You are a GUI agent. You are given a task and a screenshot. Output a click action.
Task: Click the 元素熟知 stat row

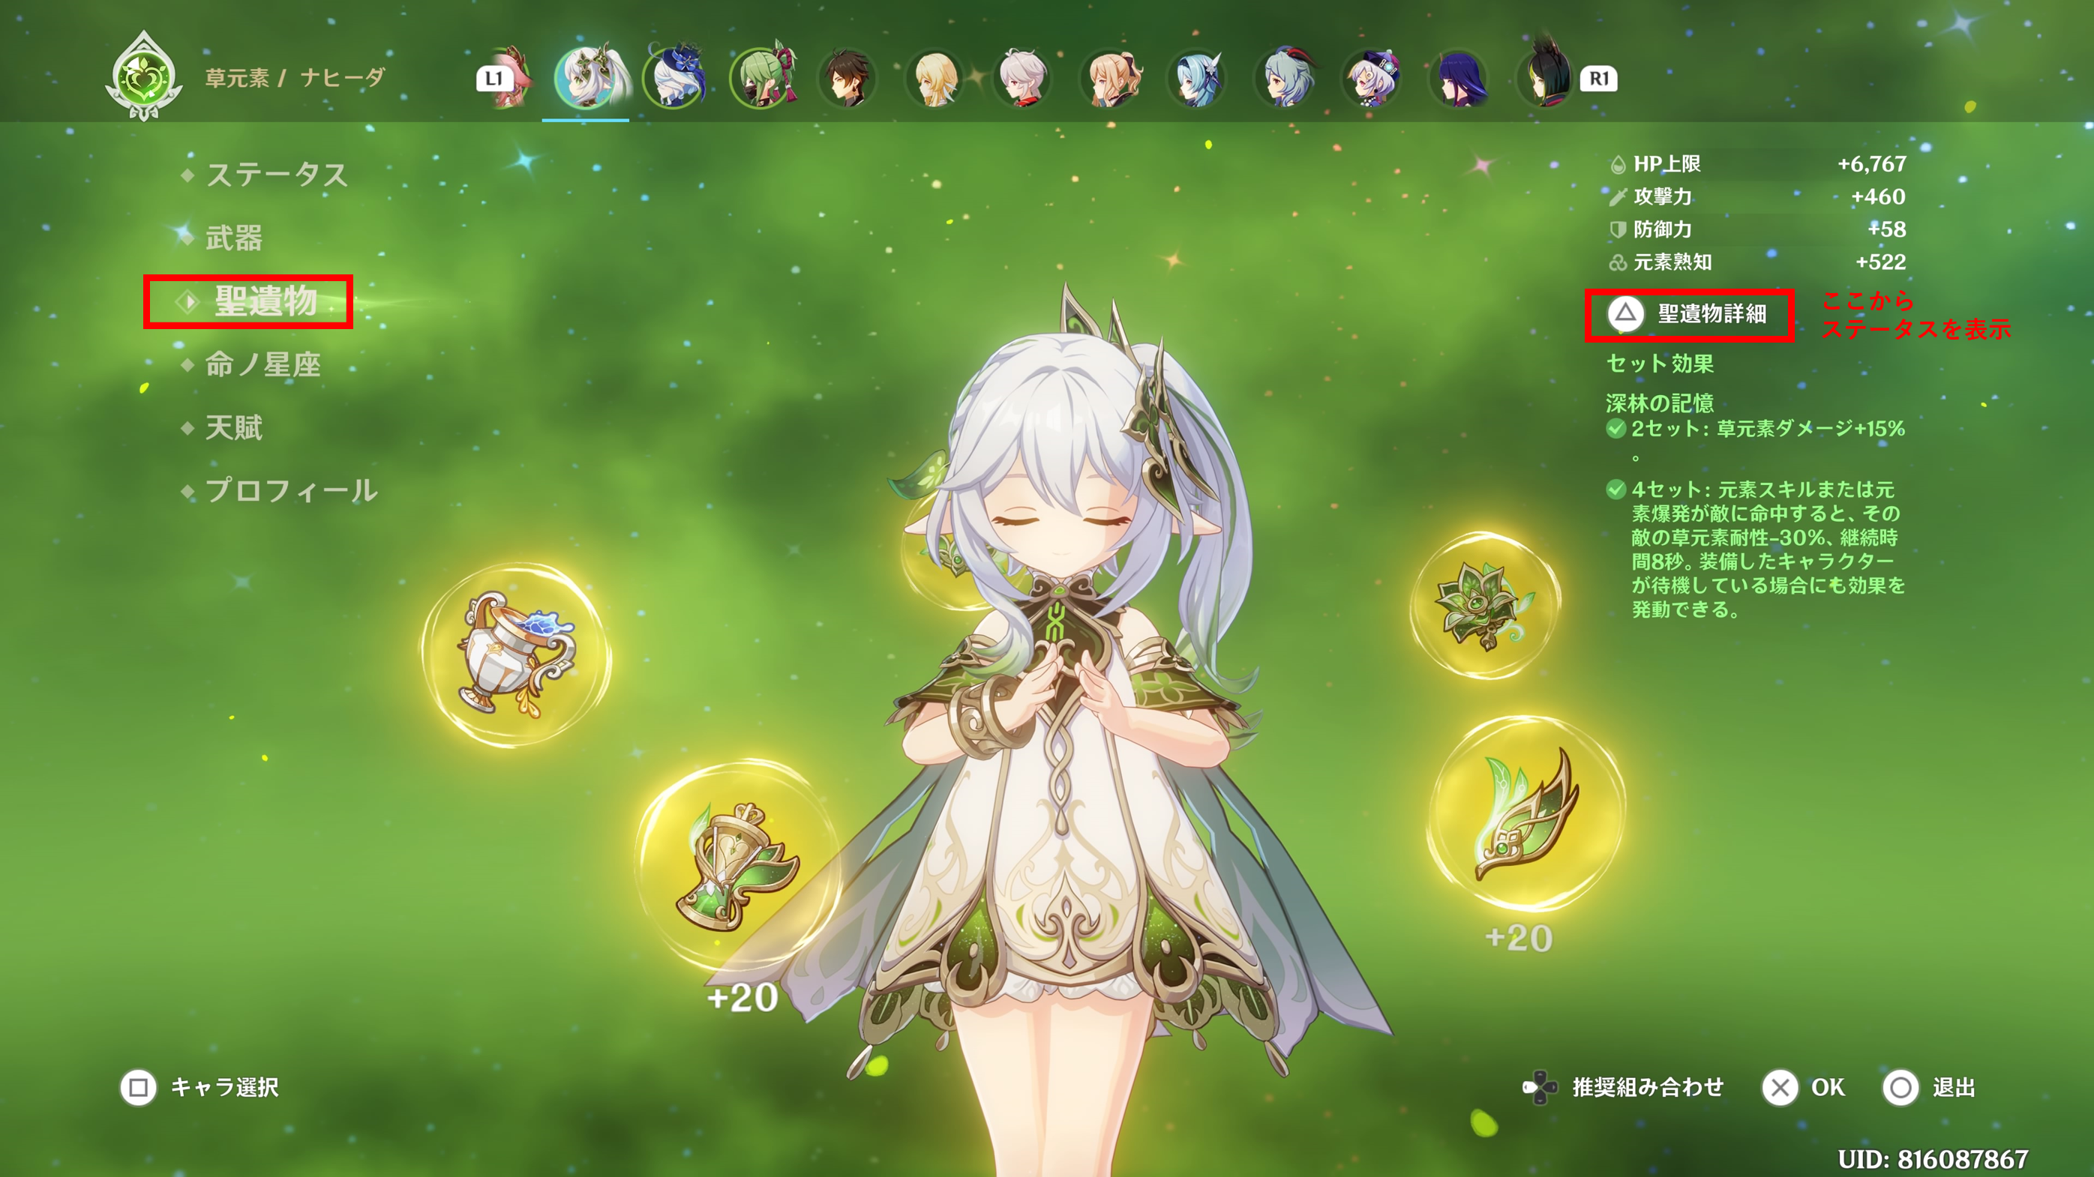click(x=1757, y=262)
